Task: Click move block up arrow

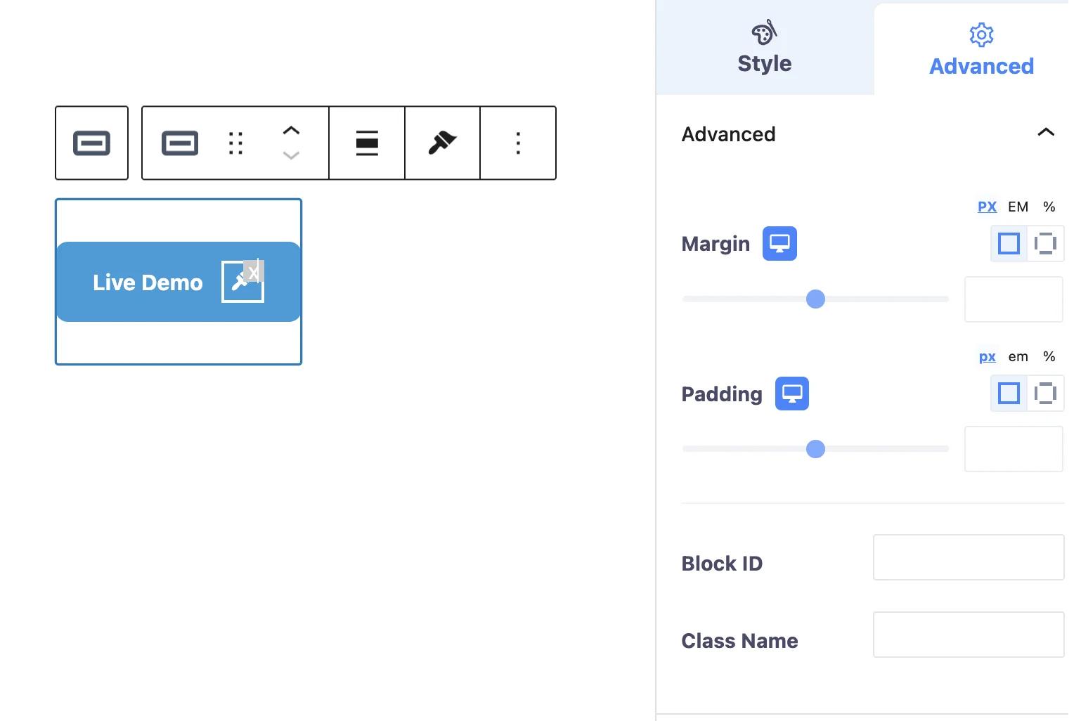Action: point(291,130)
